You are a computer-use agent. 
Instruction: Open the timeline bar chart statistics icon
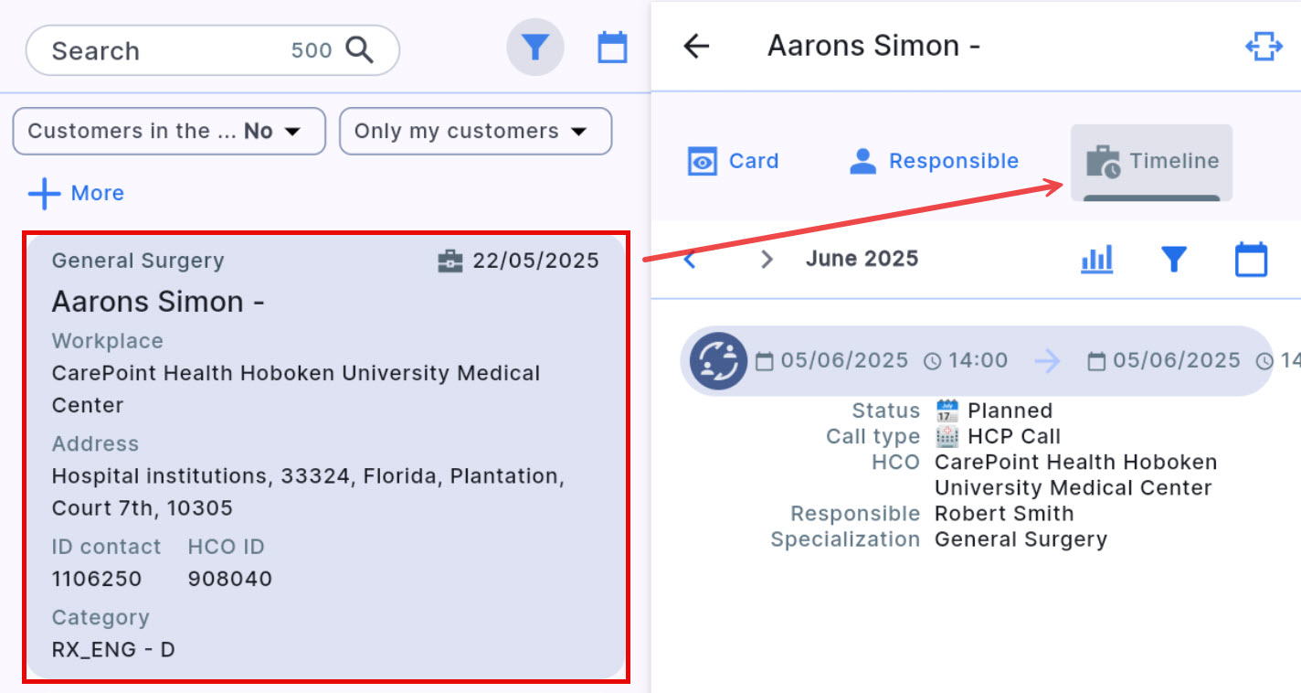pyautogui.click(x=1096, y=260)
